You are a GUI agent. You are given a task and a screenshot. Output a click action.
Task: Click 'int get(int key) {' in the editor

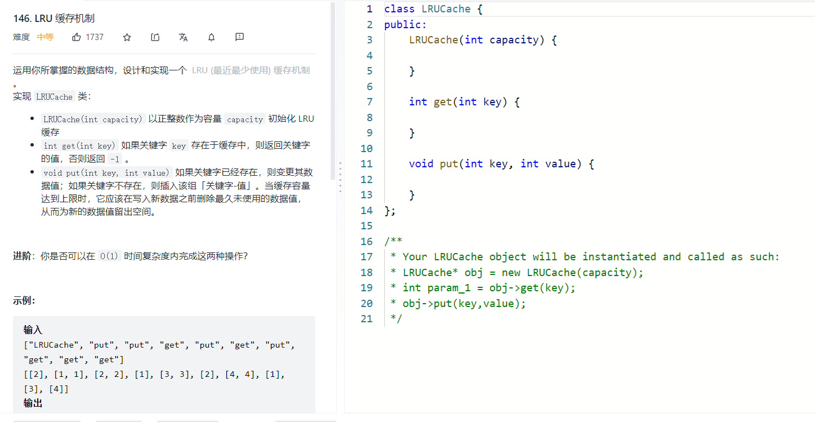coord(464,102)
